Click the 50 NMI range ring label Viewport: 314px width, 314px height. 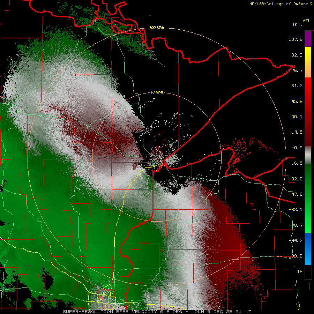tap(157, 92)
